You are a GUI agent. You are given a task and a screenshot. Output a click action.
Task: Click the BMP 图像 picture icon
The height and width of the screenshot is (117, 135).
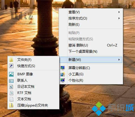click(x=11, y=74)
